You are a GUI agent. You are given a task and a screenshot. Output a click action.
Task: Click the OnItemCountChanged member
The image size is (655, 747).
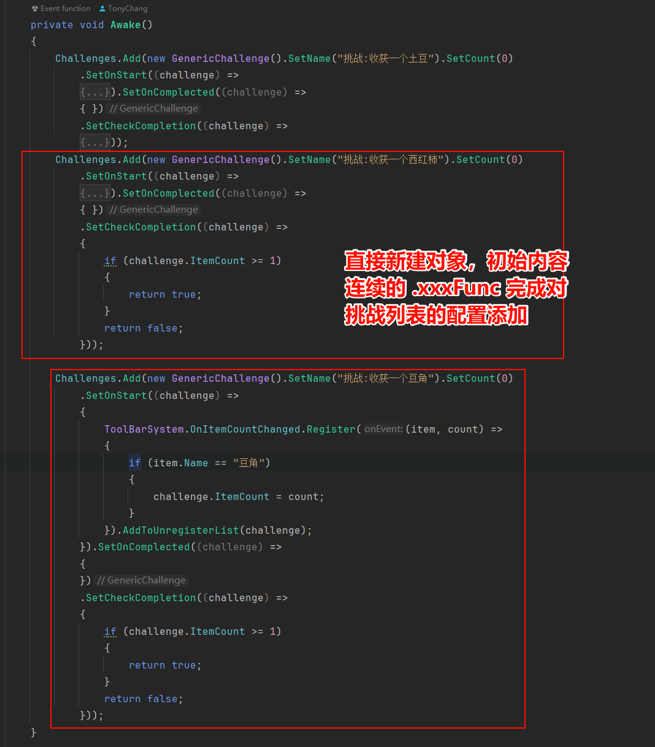tap(245, 429)
